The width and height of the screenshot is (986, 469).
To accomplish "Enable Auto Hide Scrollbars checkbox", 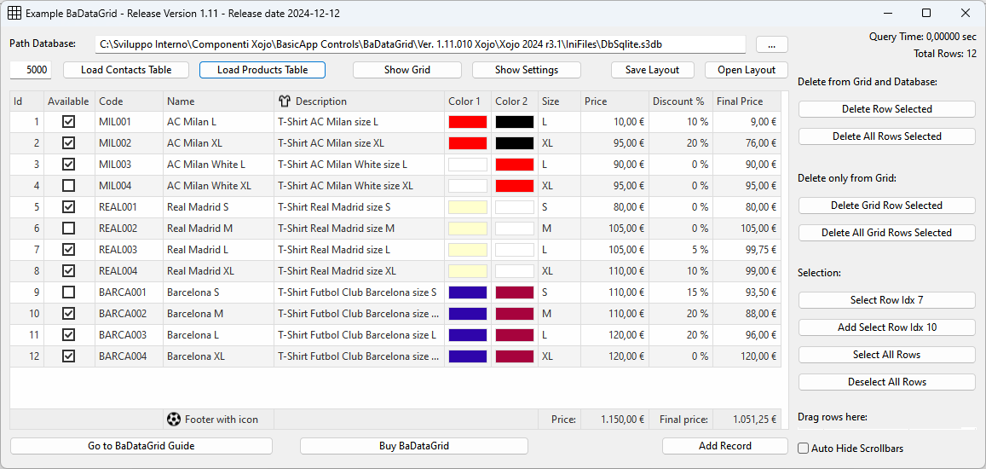I will coord(804,448).
